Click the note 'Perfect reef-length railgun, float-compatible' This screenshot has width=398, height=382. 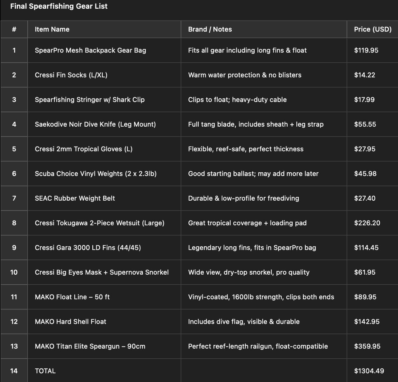click(258, 346)
